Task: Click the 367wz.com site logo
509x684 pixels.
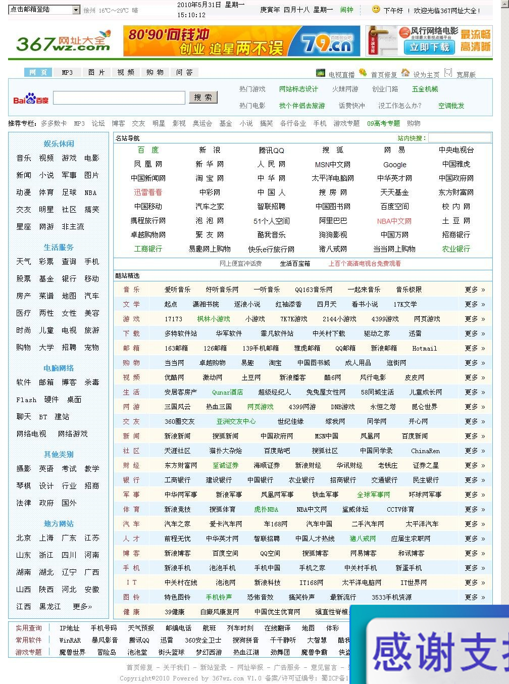Action: (63, 40)
